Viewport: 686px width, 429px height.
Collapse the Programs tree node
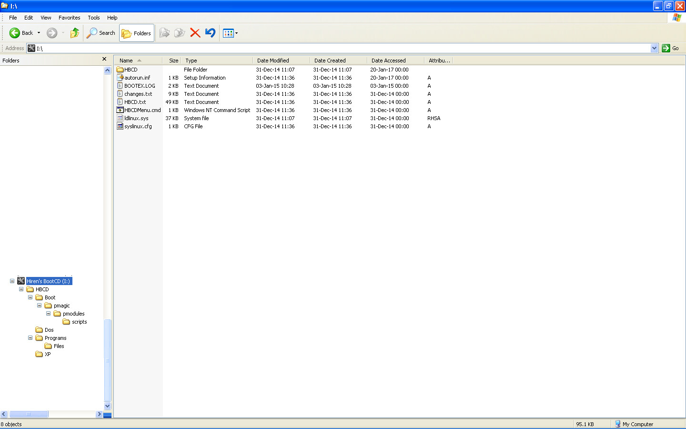click(x=30, y=338)
